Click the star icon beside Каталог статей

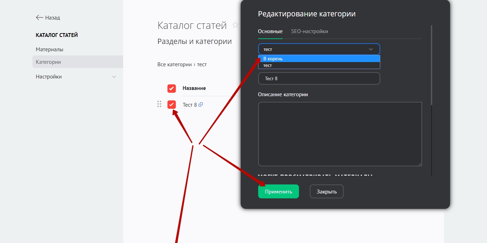(x=235, y=25)
